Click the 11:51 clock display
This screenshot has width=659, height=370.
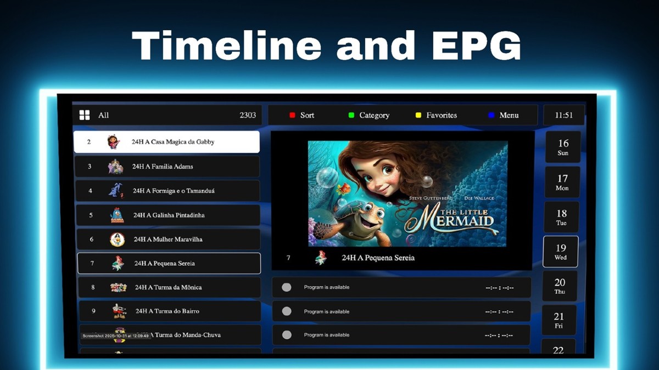[563, 115]
